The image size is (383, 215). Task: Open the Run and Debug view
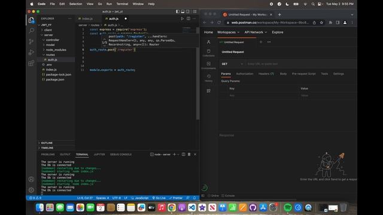pyautogui.click(x=31, y=52)
